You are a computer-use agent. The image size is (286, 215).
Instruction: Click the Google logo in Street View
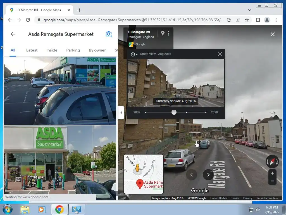pos(200,190)
